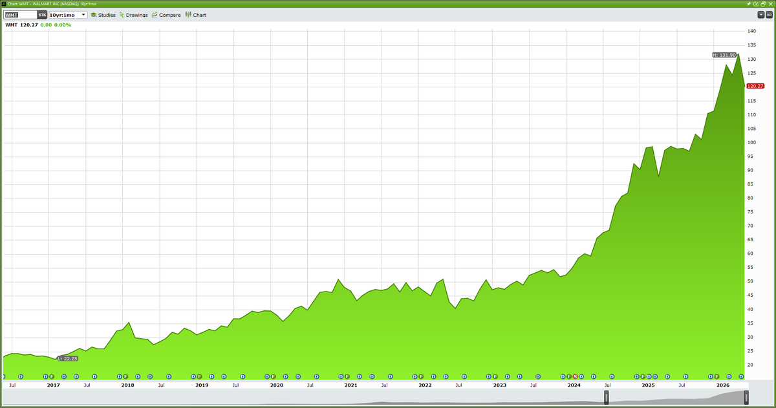This screenshot has height=408, width=776.
Task: Click the edit checkbox icon in the title bar
Action: (x=756, y=4)
